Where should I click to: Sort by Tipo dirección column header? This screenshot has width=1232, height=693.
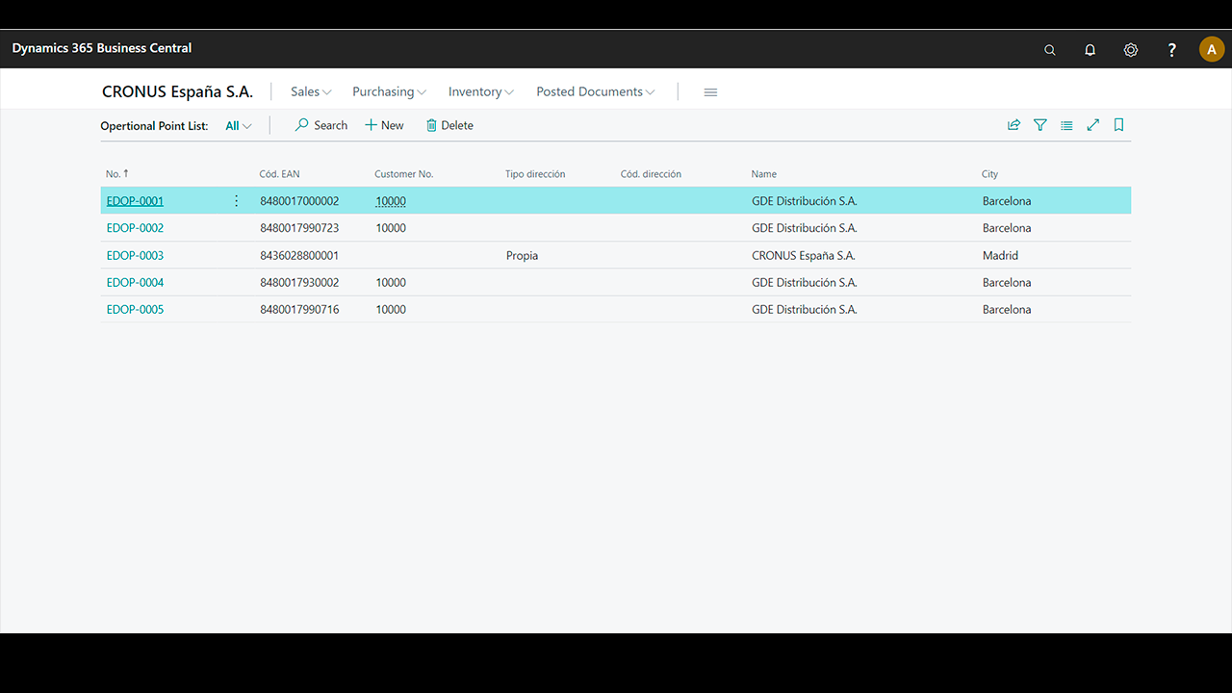point(535,174)
